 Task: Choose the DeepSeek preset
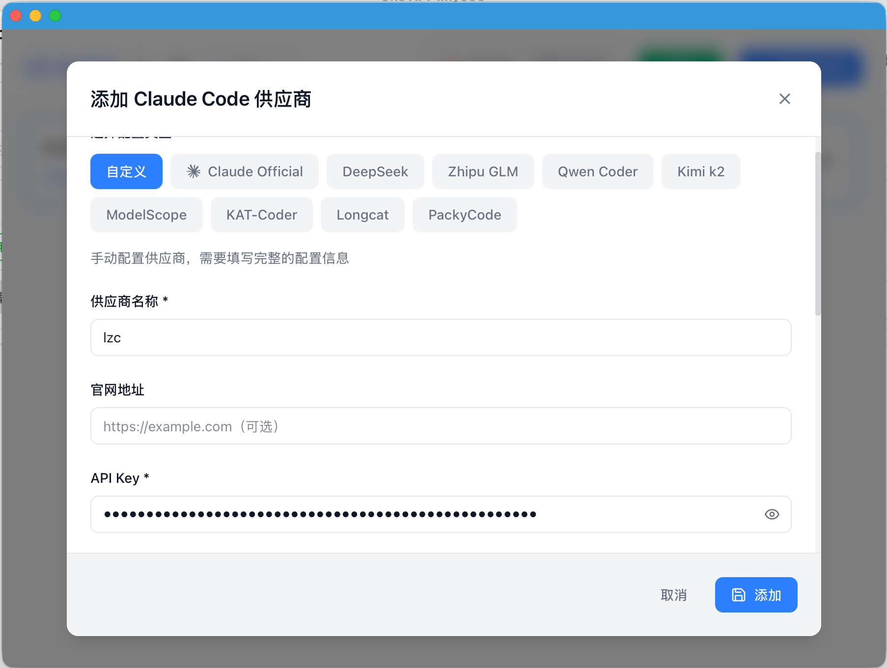[x=375, y=171]
